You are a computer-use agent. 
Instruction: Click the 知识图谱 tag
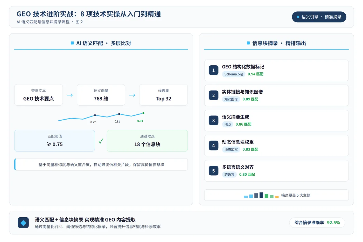point(231,99)
